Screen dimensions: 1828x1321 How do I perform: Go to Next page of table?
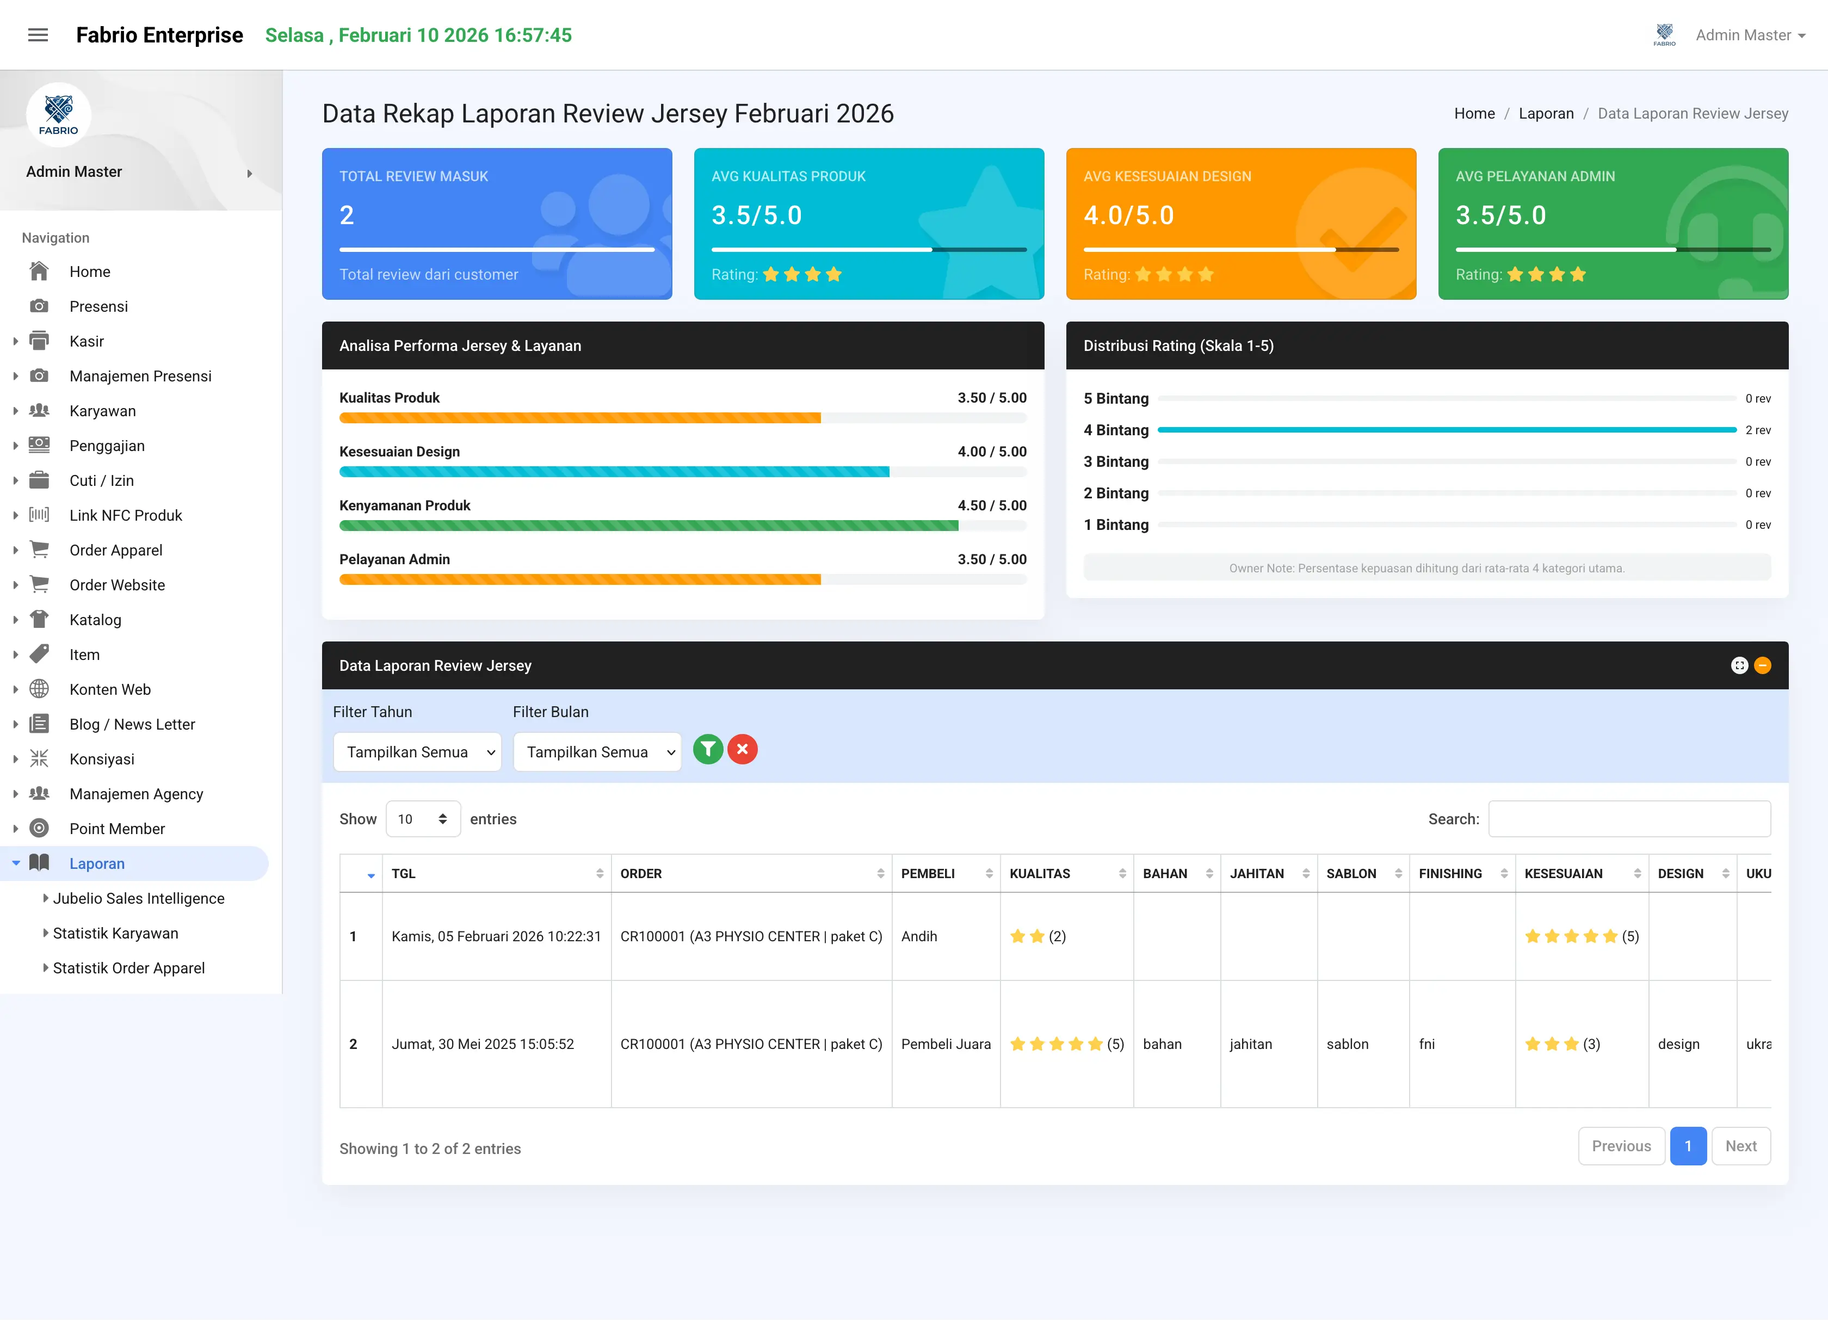pos(1741,1146)
